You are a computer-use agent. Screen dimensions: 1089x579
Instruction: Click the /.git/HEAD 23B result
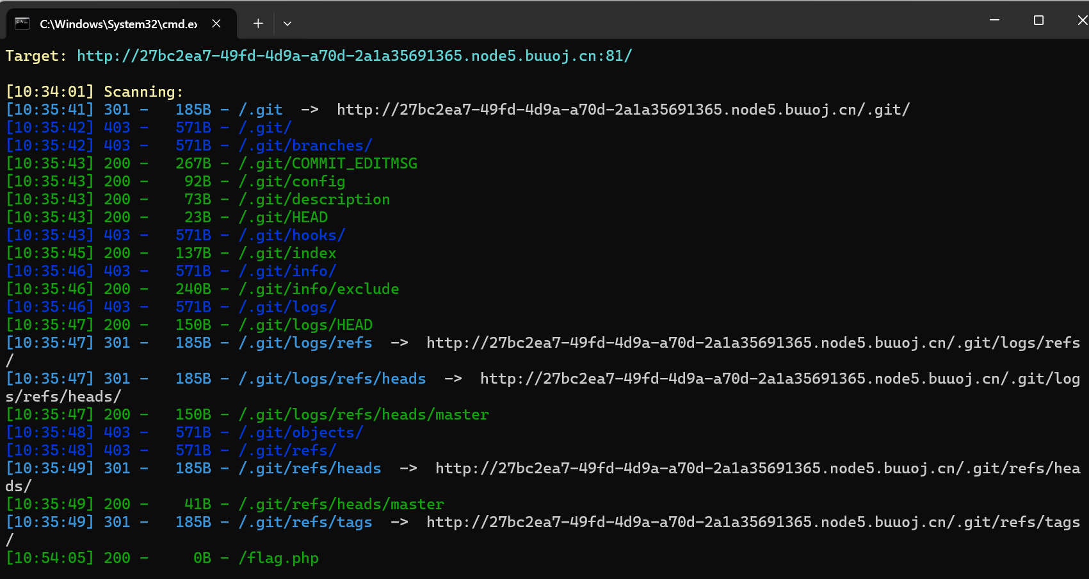[283, 218]
